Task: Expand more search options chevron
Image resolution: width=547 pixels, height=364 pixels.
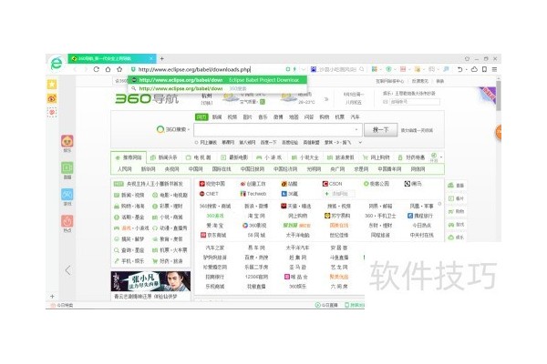Action: [360, 143]
